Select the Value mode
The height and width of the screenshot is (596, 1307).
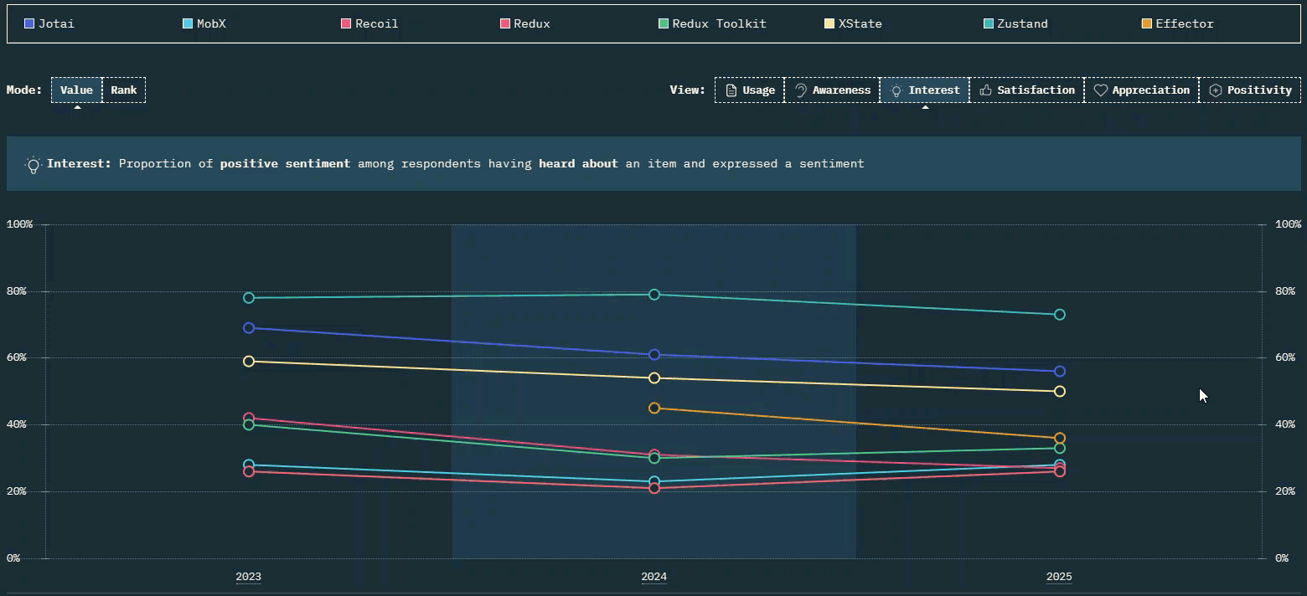pos(76,90)
